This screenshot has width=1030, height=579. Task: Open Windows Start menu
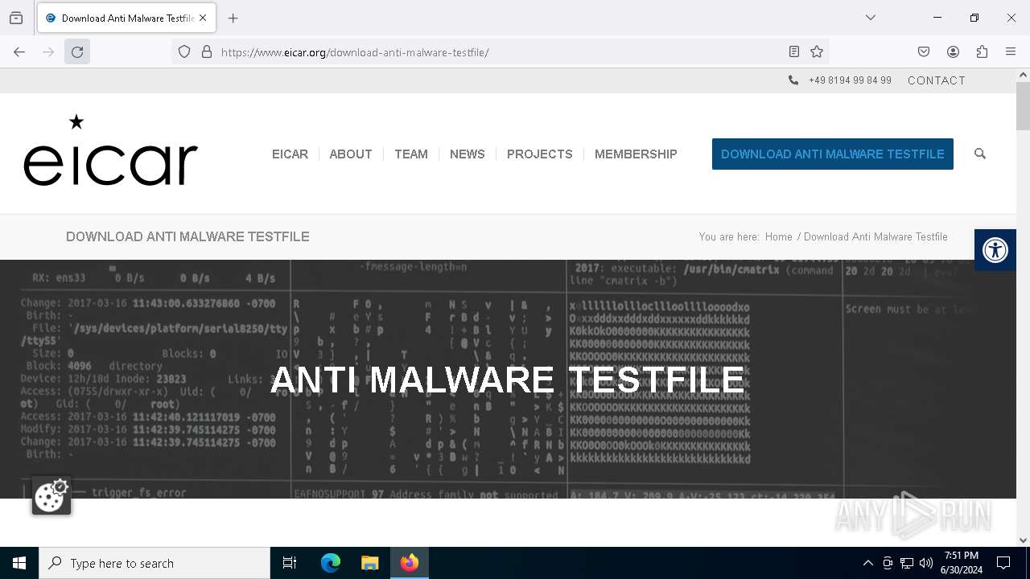point(19,563)
